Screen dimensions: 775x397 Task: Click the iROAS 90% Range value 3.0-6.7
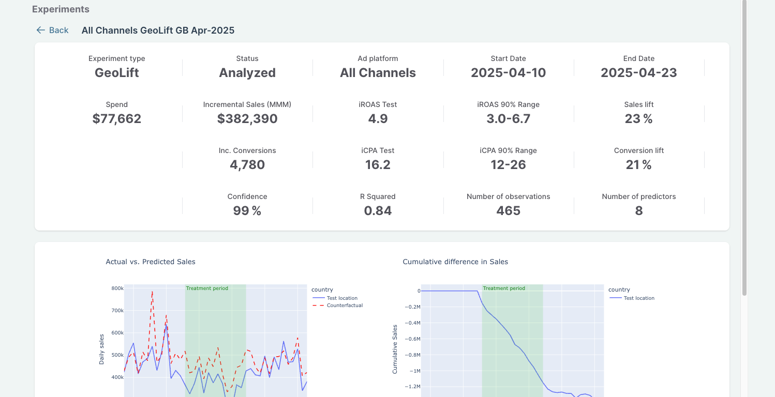click(508, 119)
